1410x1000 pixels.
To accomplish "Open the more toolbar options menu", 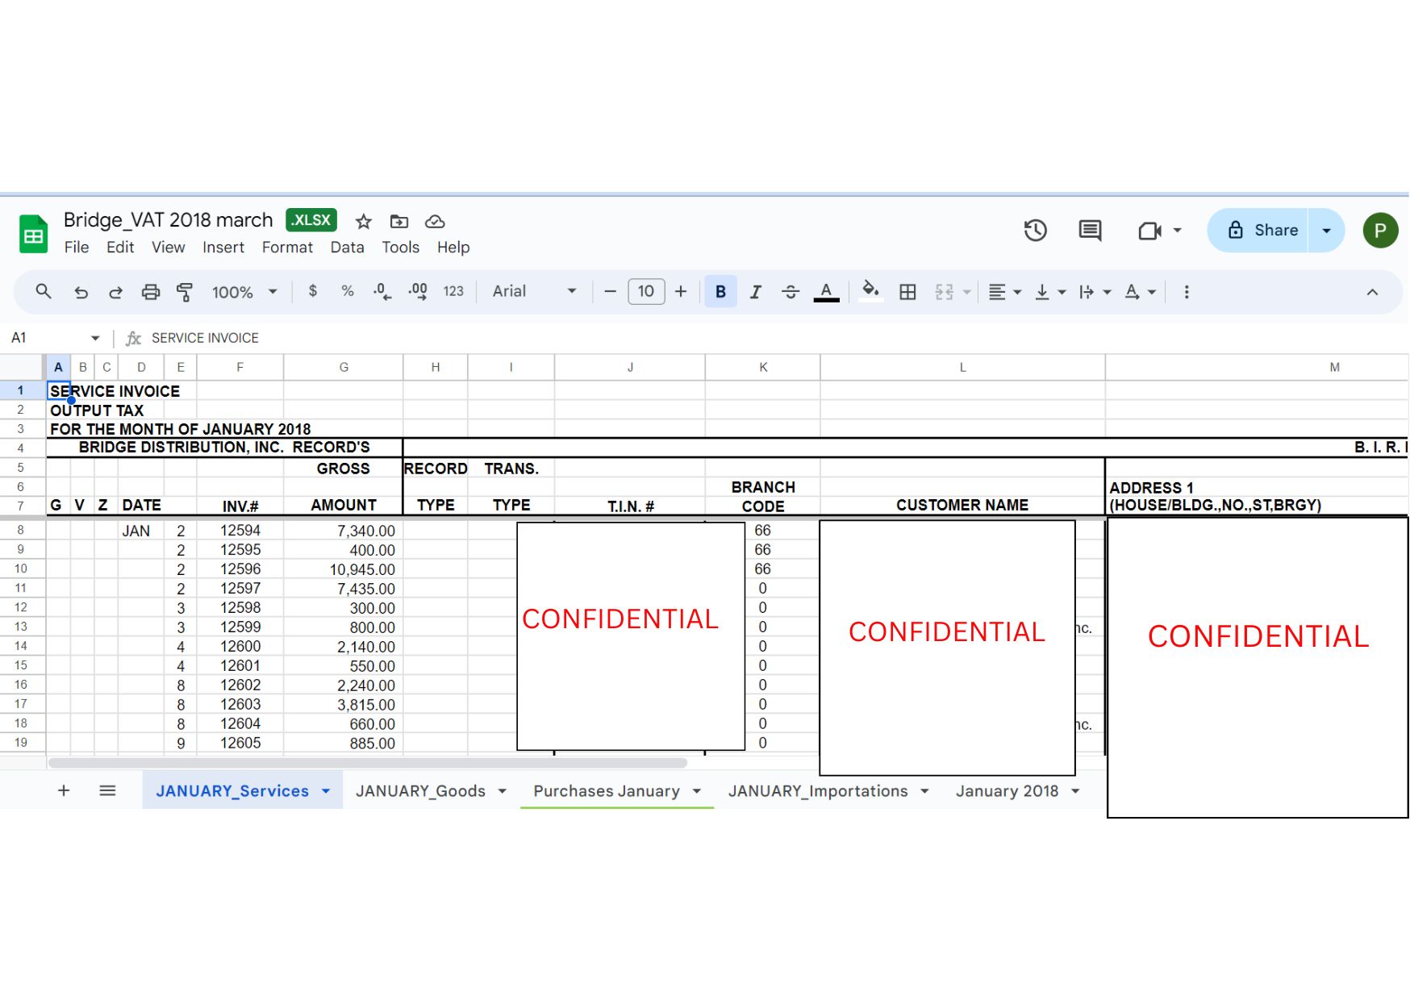I will 1187,292.
